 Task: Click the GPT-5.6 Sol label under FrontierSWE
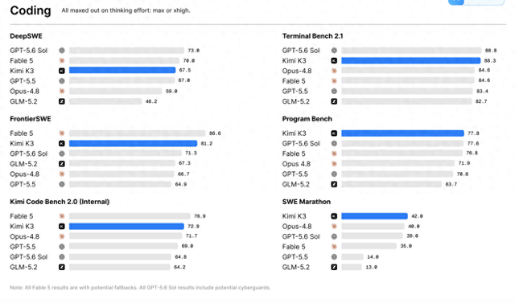click(x=29, y=154)
